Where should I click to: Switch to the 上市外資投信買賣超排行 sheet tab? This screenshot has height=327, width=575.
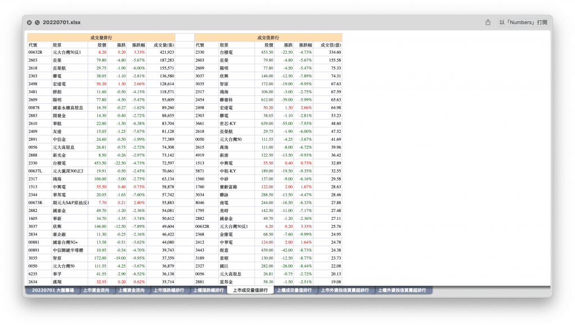[345, 291]
